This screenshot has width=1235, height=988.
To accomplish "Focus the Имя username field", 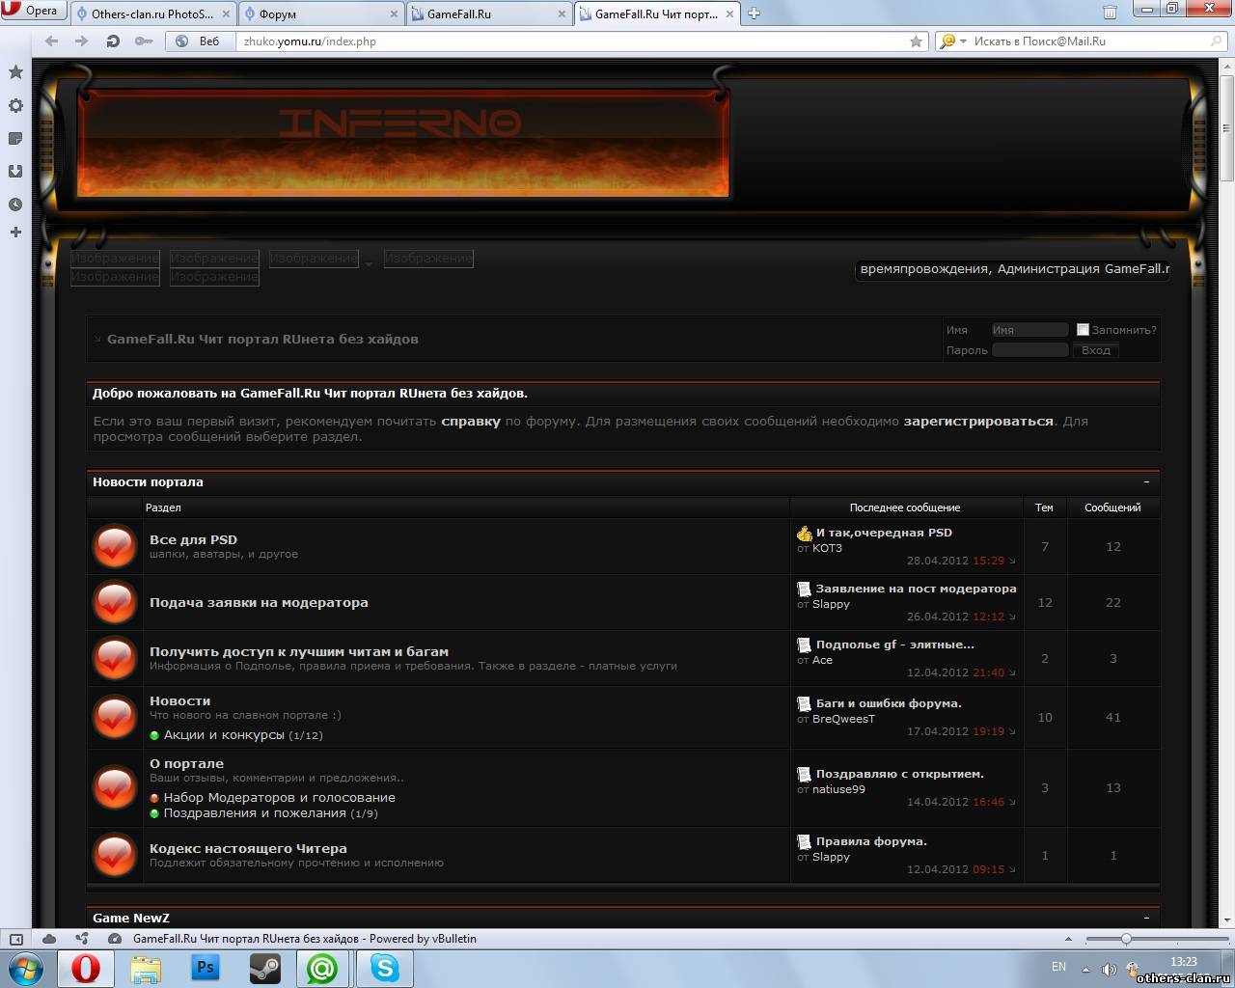I will (1029, 330).
